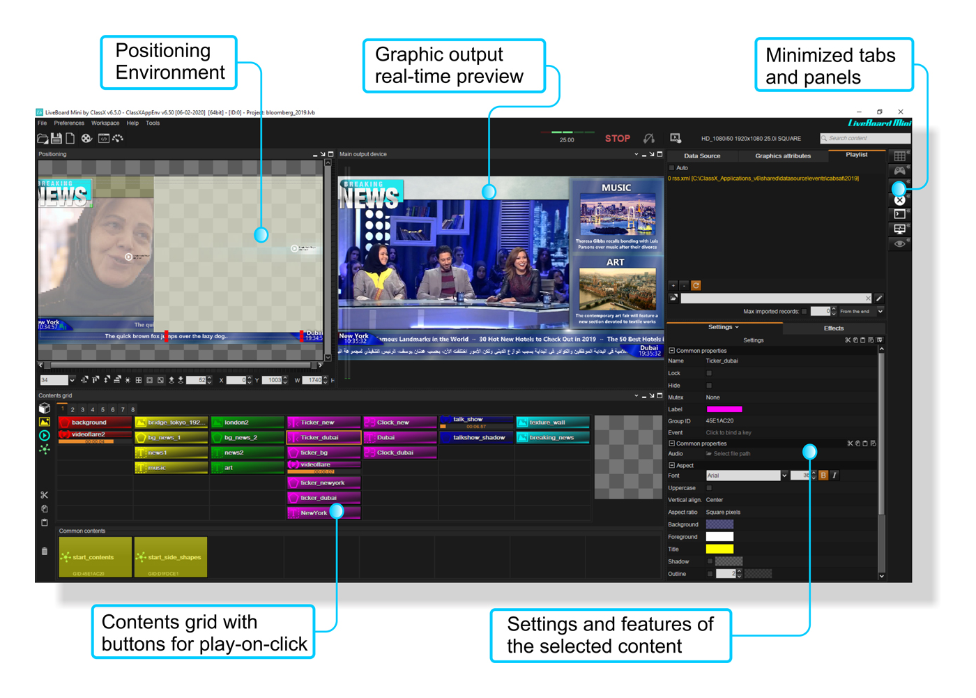Click the orange refresh icon in Data Source
The width and height of the screenshot is (976, 698).
pyautogui.click(x=696, y=286)
